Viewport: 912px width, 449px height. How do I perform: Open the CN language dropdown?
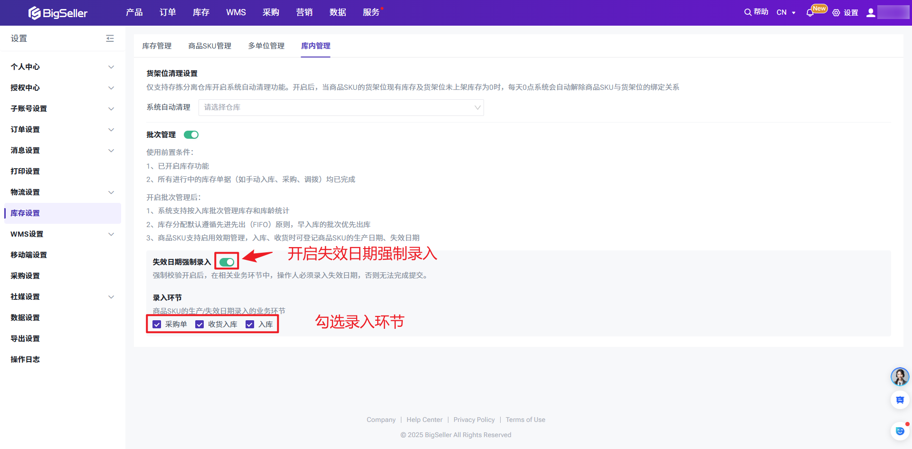coord(786,13)
